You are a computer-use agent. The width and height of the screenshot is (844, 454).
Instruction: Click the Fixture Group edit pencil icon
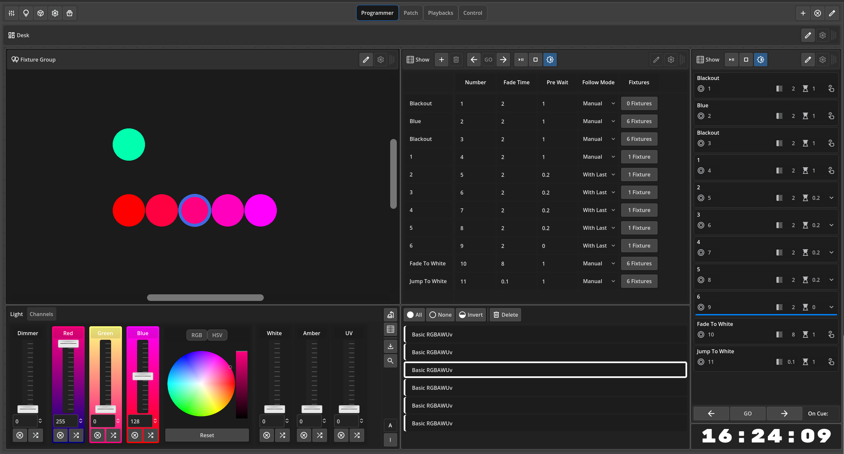point(366,60)
